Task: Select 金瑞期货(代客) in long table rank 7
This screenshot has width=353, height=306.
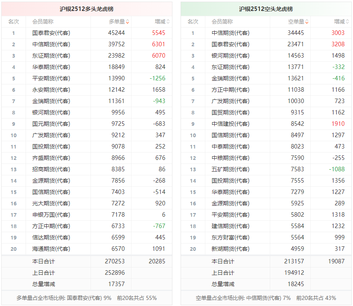Action: [51, 101]
